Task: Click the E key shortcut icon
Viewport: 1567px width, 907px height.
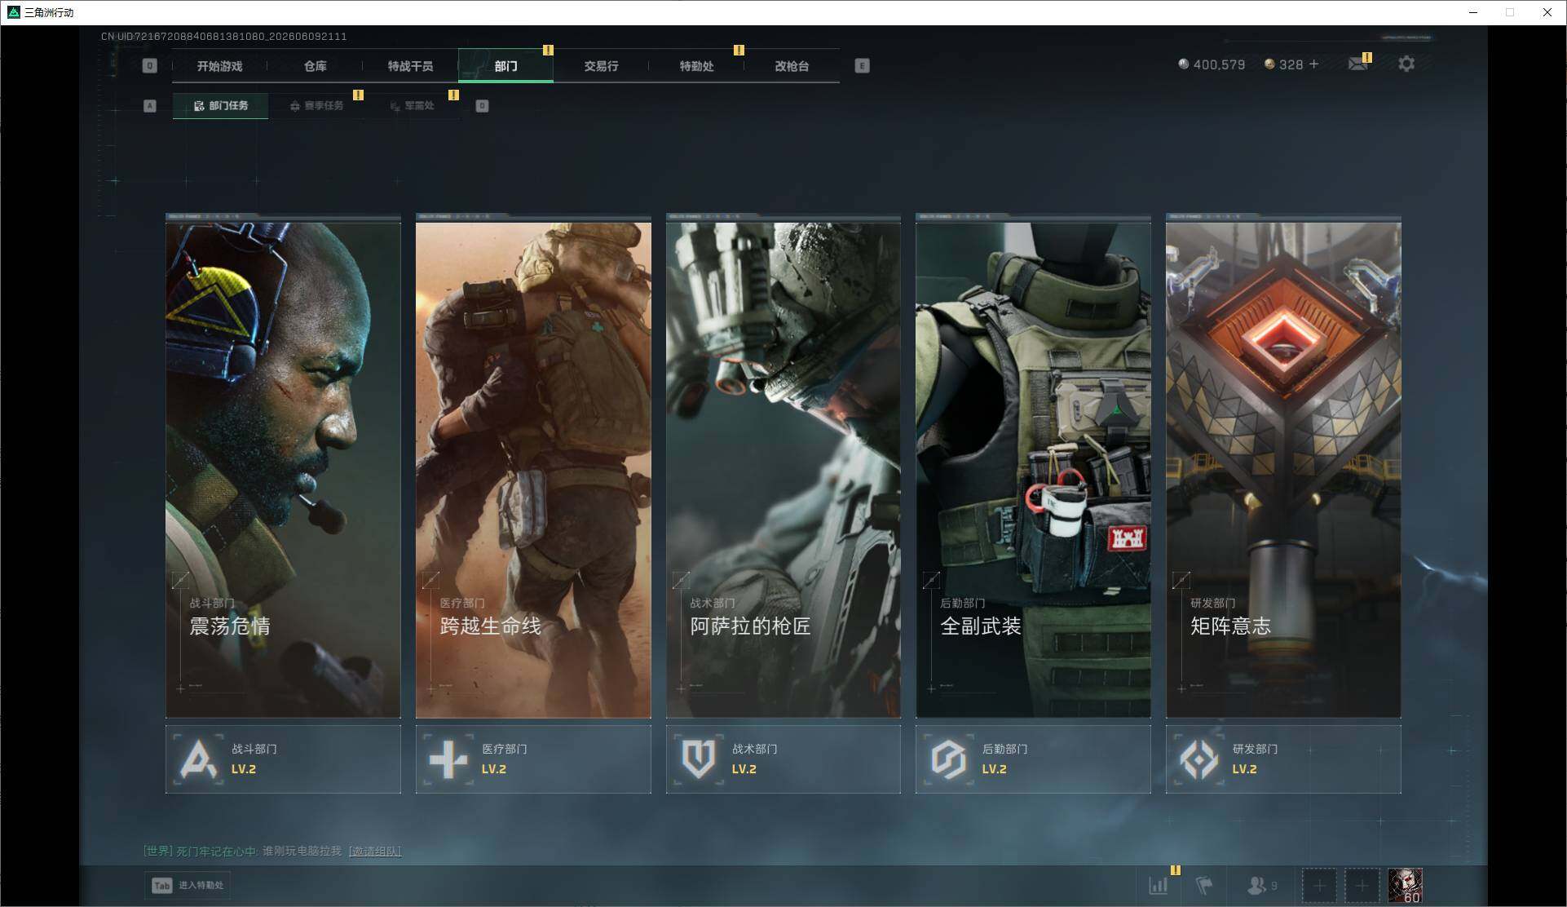Action: (862, 66)
